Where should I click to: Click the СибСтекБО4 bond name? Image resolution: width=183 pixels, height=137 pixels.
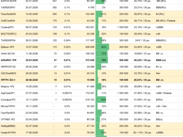(8, 21)
